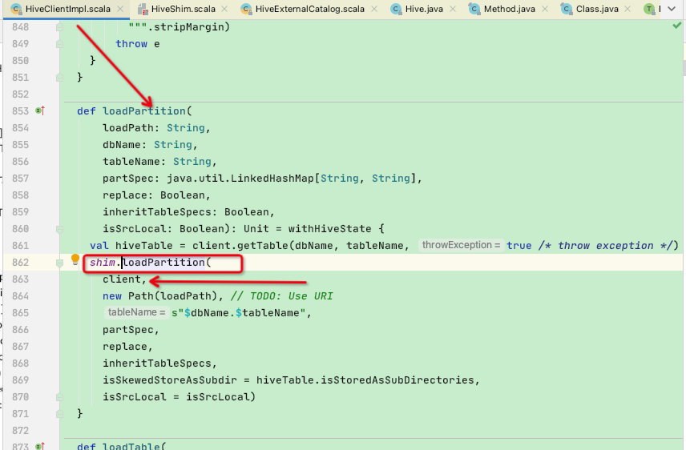Click the override gutter icon on line 853
Screen dimensions: 686x450
(40, 111)
